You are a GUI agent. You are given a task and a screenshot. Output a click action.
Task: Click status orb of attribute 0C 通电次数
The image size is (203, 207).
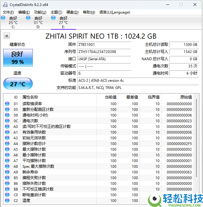[7, 121]
